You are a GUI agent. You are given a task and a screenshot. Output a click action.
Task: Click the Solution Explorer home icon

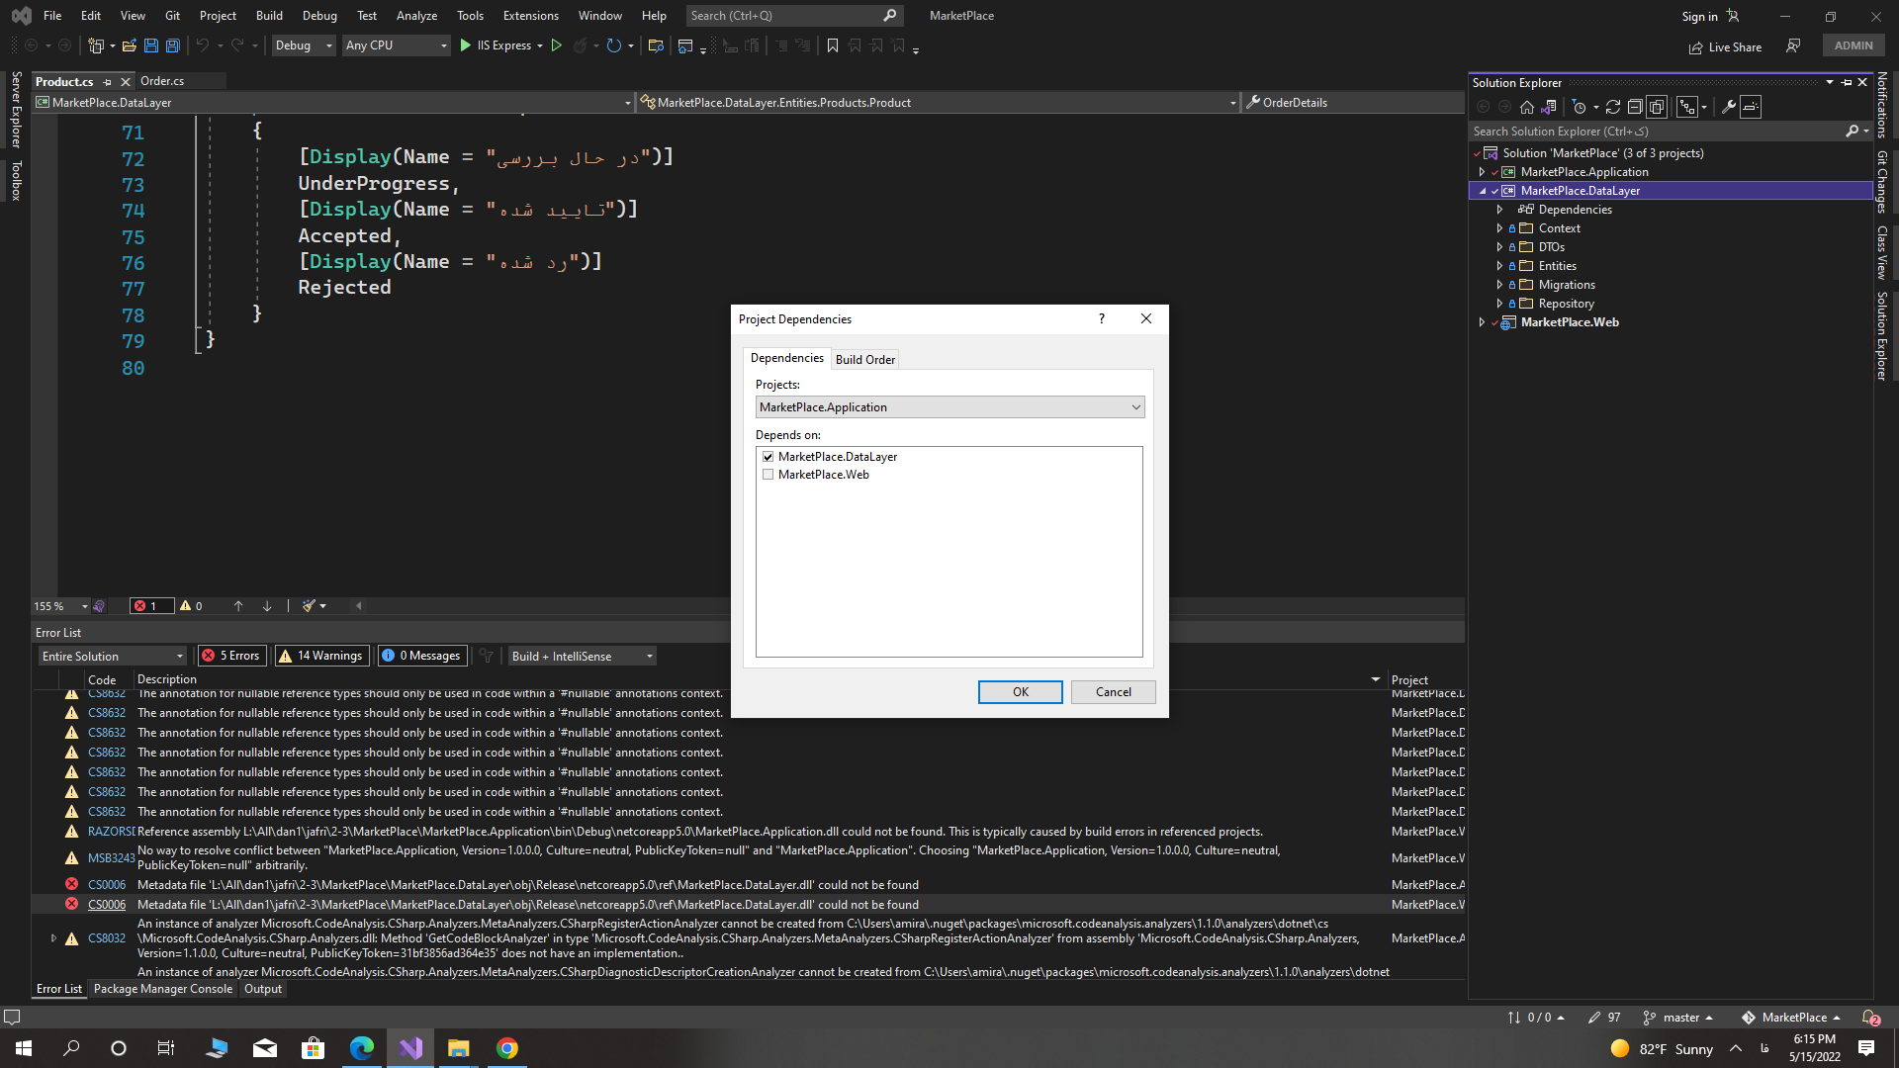pyautogui.click(x=1527, y=107)
